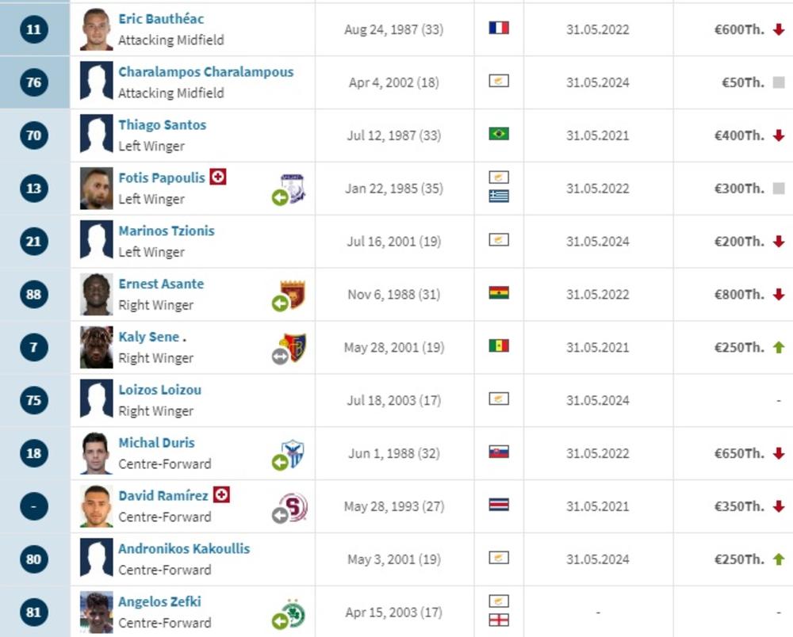Click the FC Basel crest beside Kaly Sene
This screenshot has width=793, height=637.
pyautogui.click(x=293, y=348)
